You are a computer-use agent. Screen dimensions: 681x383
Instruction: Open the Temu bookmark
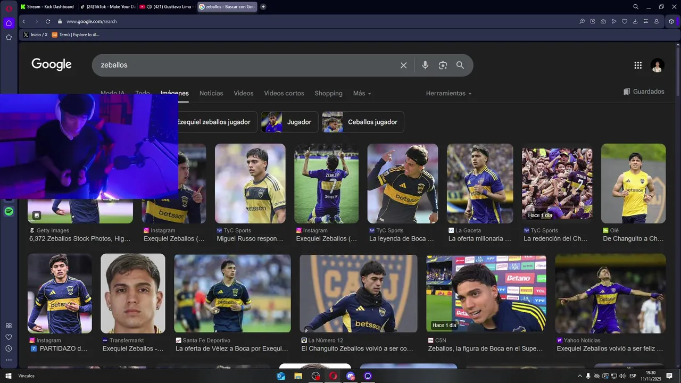75,35
